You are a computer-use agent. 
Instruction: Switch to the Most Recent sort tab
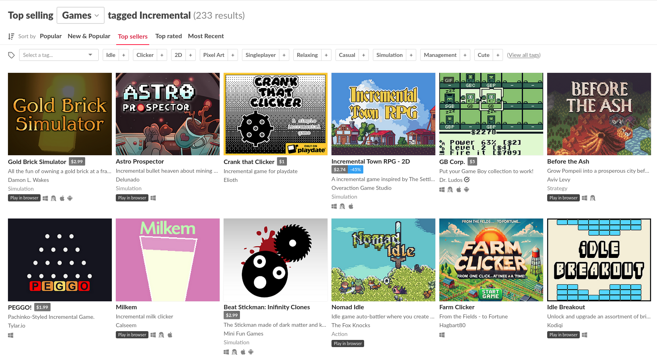click(206, 36)
